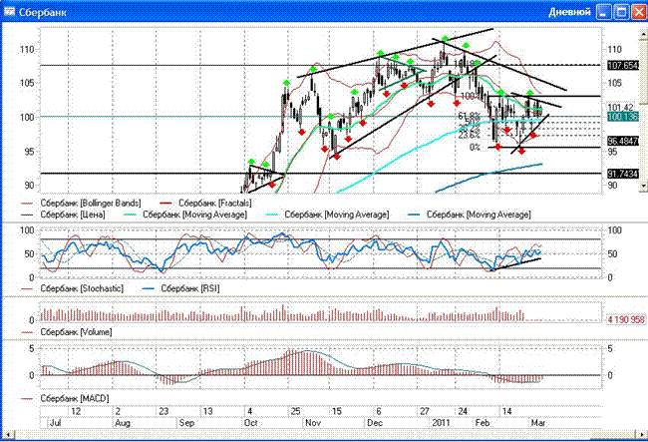Select the Fractals legend entry
Image resolution: width=648 pixels, height=442 pixels.
point(205,204)
